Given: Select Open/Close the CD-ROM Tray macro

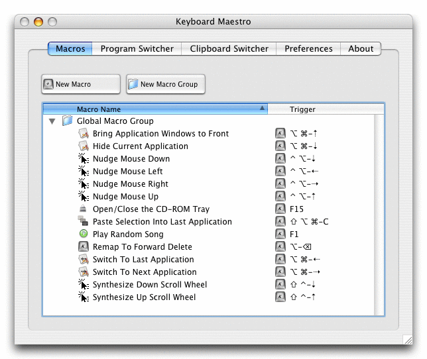Looking at the screenshot, I should (x=209, y=209).
